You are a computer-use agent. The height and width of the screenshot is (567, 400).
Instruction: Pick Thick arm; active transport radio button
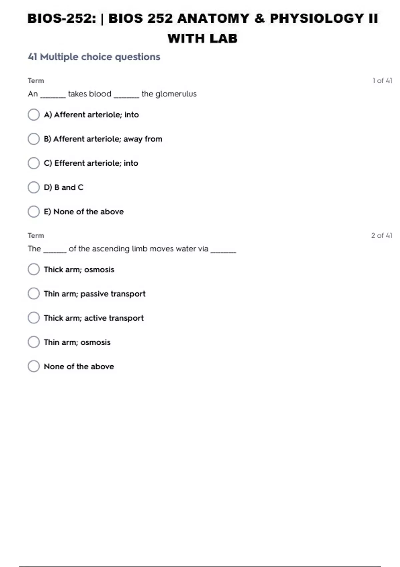coord(34,318)
